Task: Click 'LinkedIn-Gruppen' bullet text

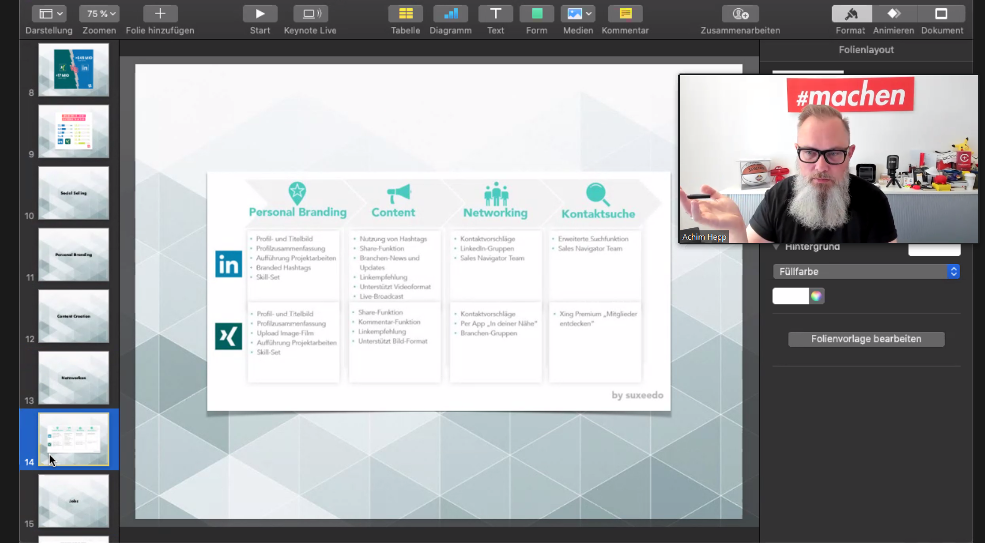Action: pyautogui.click(x=487, y=248)
